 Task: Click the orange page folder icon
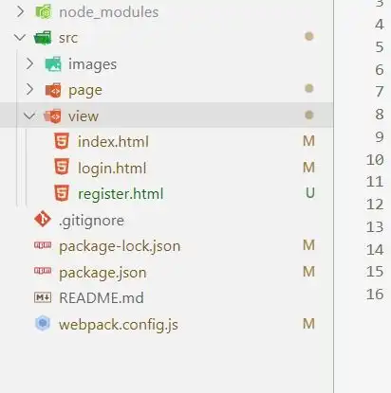coord(53,90)
